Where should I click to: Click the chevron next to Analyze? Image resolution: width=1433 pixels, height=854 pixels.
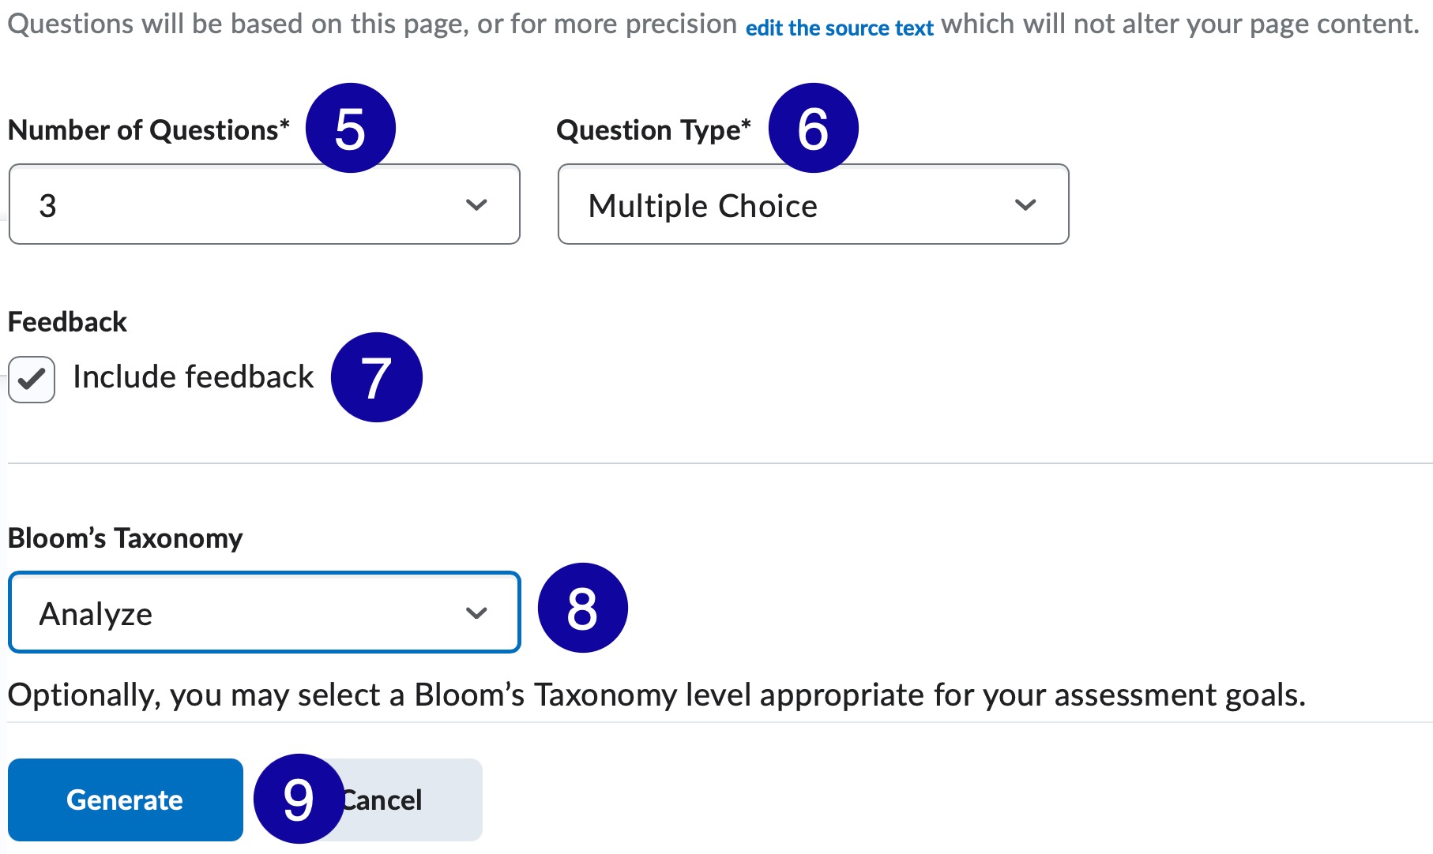coord(475,612)
